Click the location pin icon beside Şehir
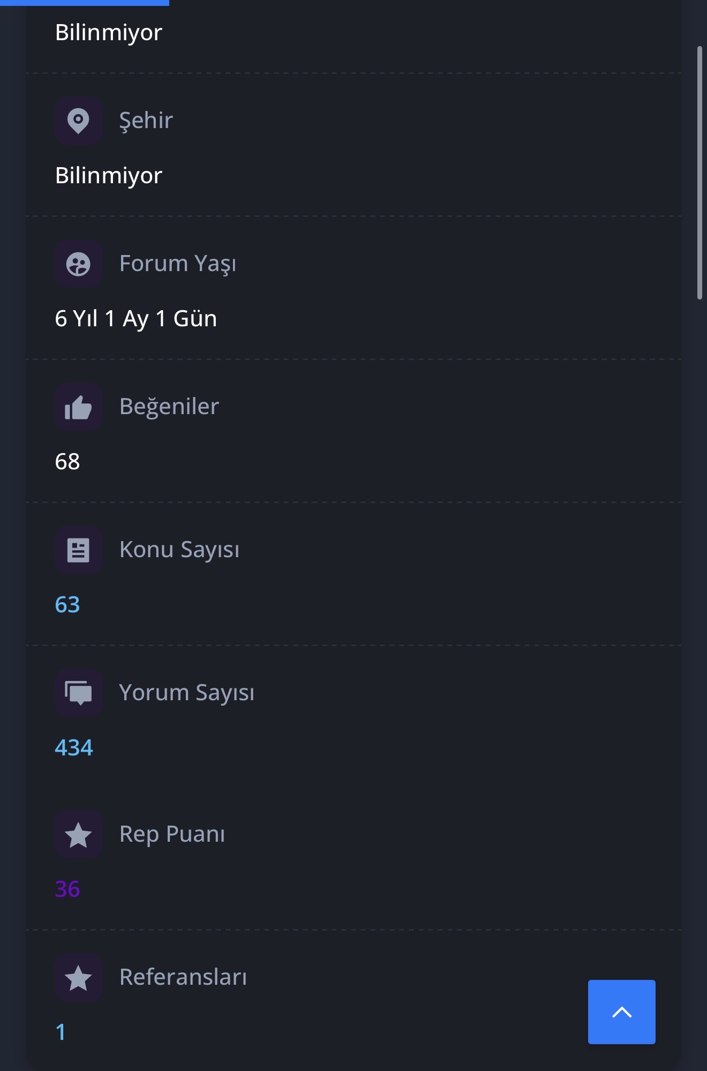 [78, 121]
